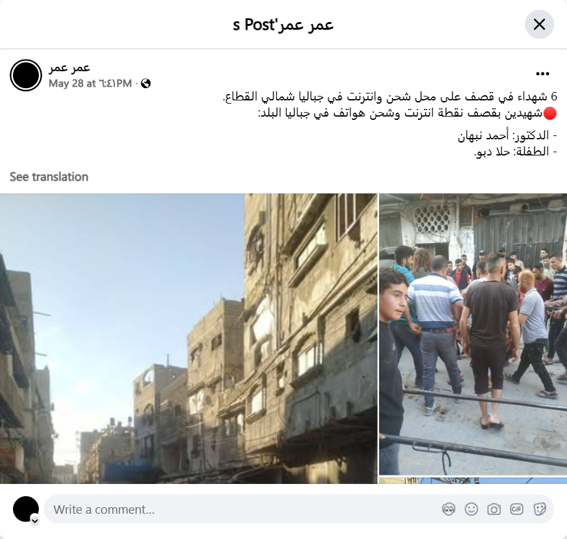Open the GIF picker in comment box
Screen dimensions: 567x539
(x=516, y=509)
